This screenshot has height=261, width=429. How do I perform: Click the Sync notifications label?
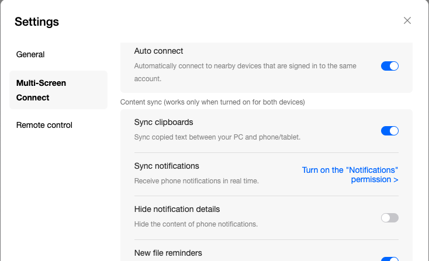coord(167,166)
